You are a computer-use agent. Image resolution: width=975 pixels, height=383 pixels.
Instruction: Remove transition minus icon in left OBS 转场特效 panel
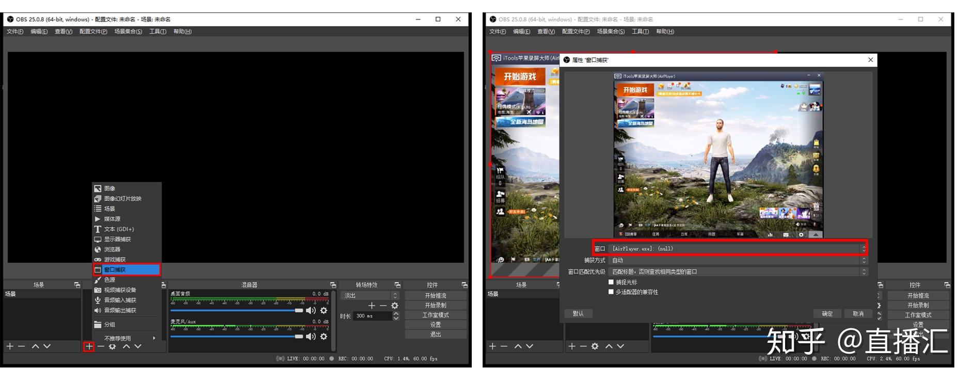click(383, 306)
